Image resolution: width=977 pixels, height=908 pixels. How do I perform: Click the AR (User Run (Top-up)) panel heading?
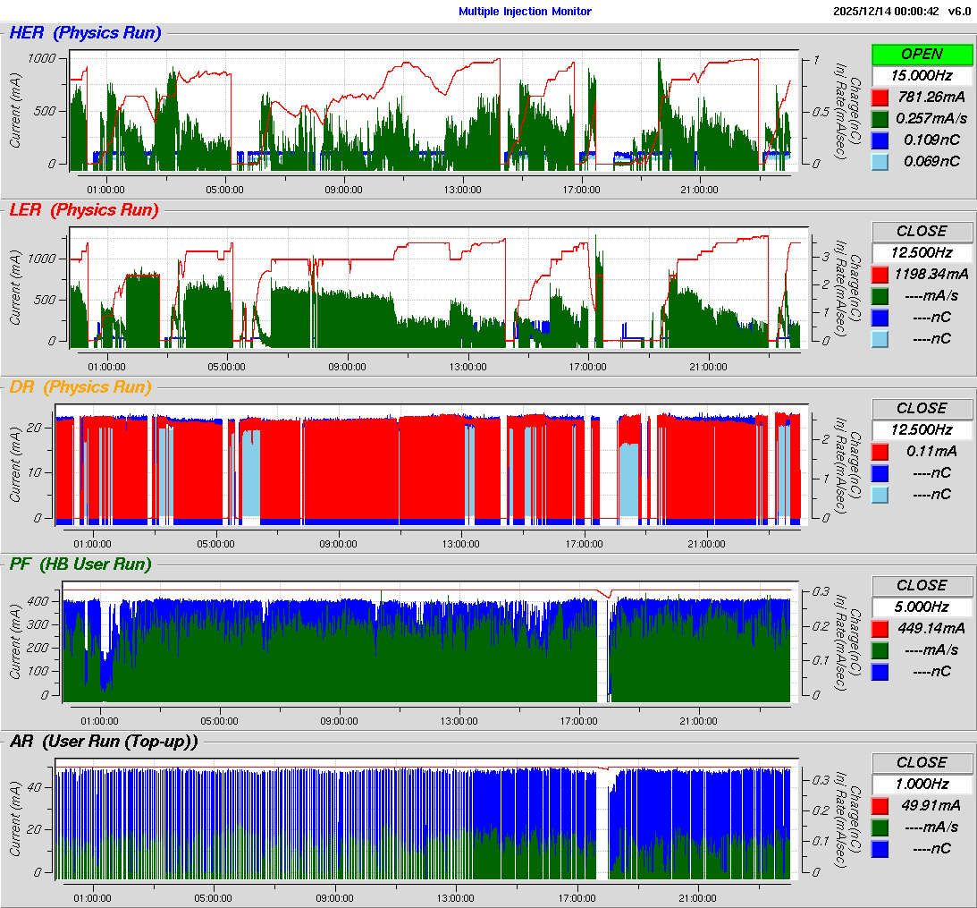pyautogui.click(x=104, y=741)
